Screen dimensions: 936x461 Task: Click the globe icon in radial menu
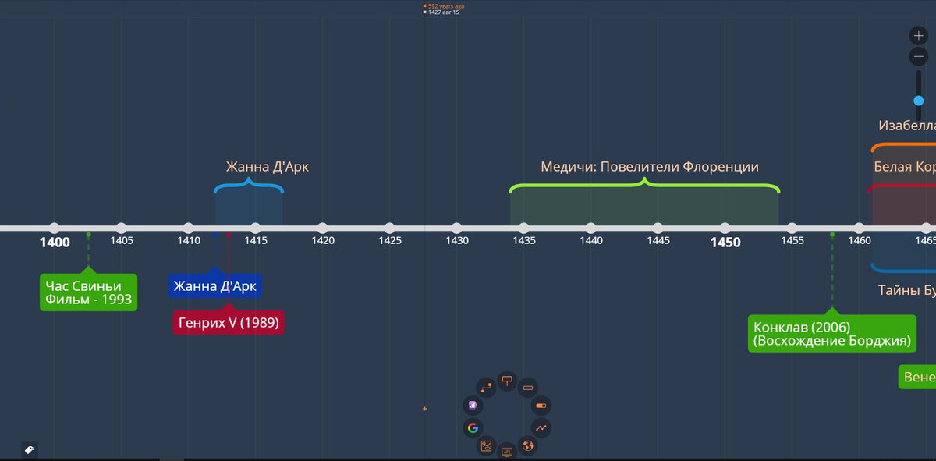(x=528, y=445)
